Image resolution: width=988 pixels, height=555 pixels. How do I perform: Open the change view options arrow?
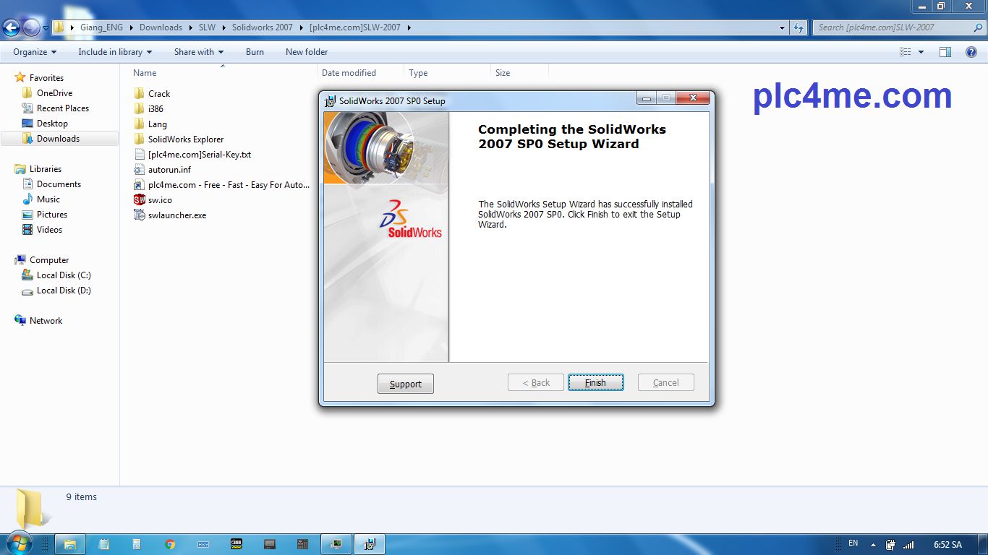tap(921, 52)
